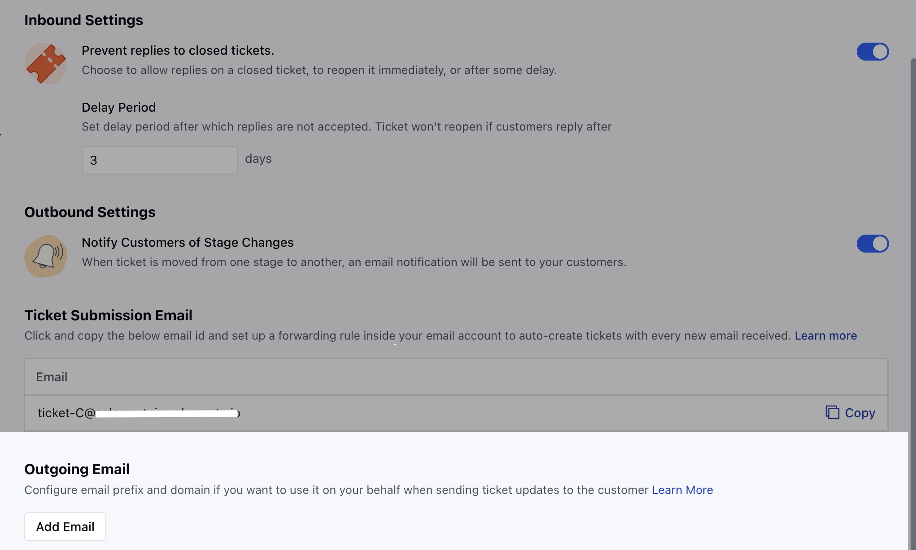Click the Add Email button
This screenshot has height=550, width=916.
point(65,526)
